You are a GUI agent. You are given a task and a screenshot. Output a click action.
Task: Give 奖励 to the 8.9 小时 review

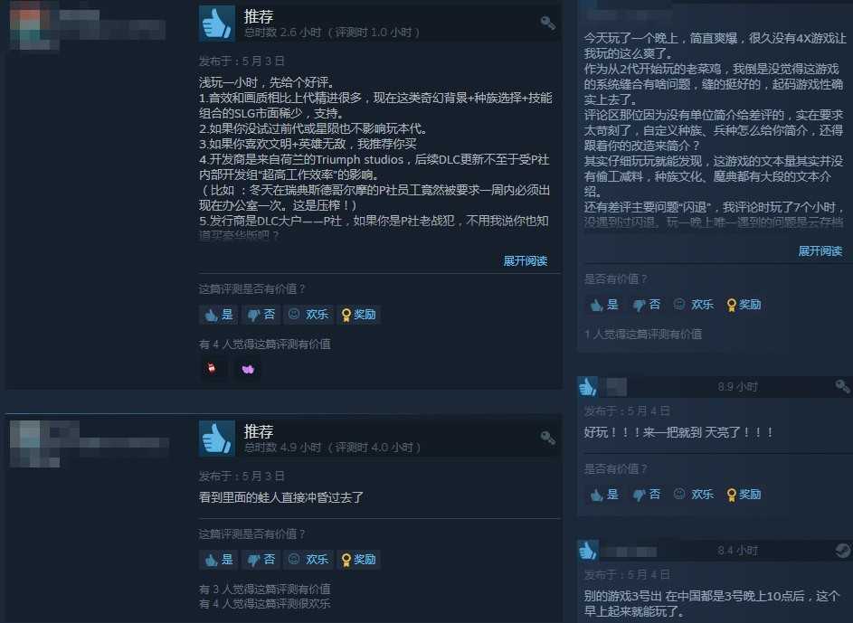click(744, 495)
